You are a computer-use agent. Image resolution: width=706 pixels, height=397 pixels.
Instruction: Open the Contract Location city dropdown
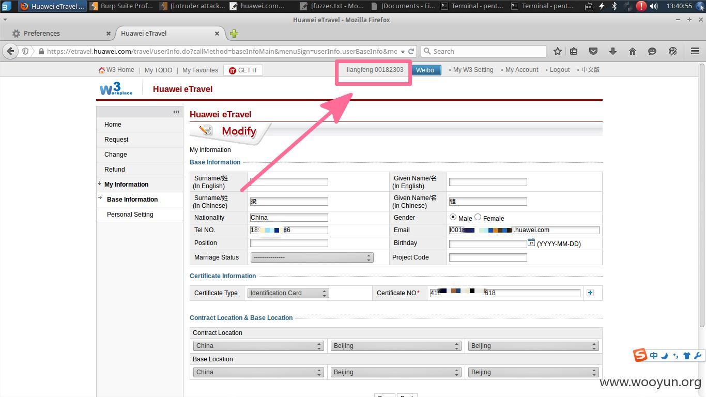point(533,346)
